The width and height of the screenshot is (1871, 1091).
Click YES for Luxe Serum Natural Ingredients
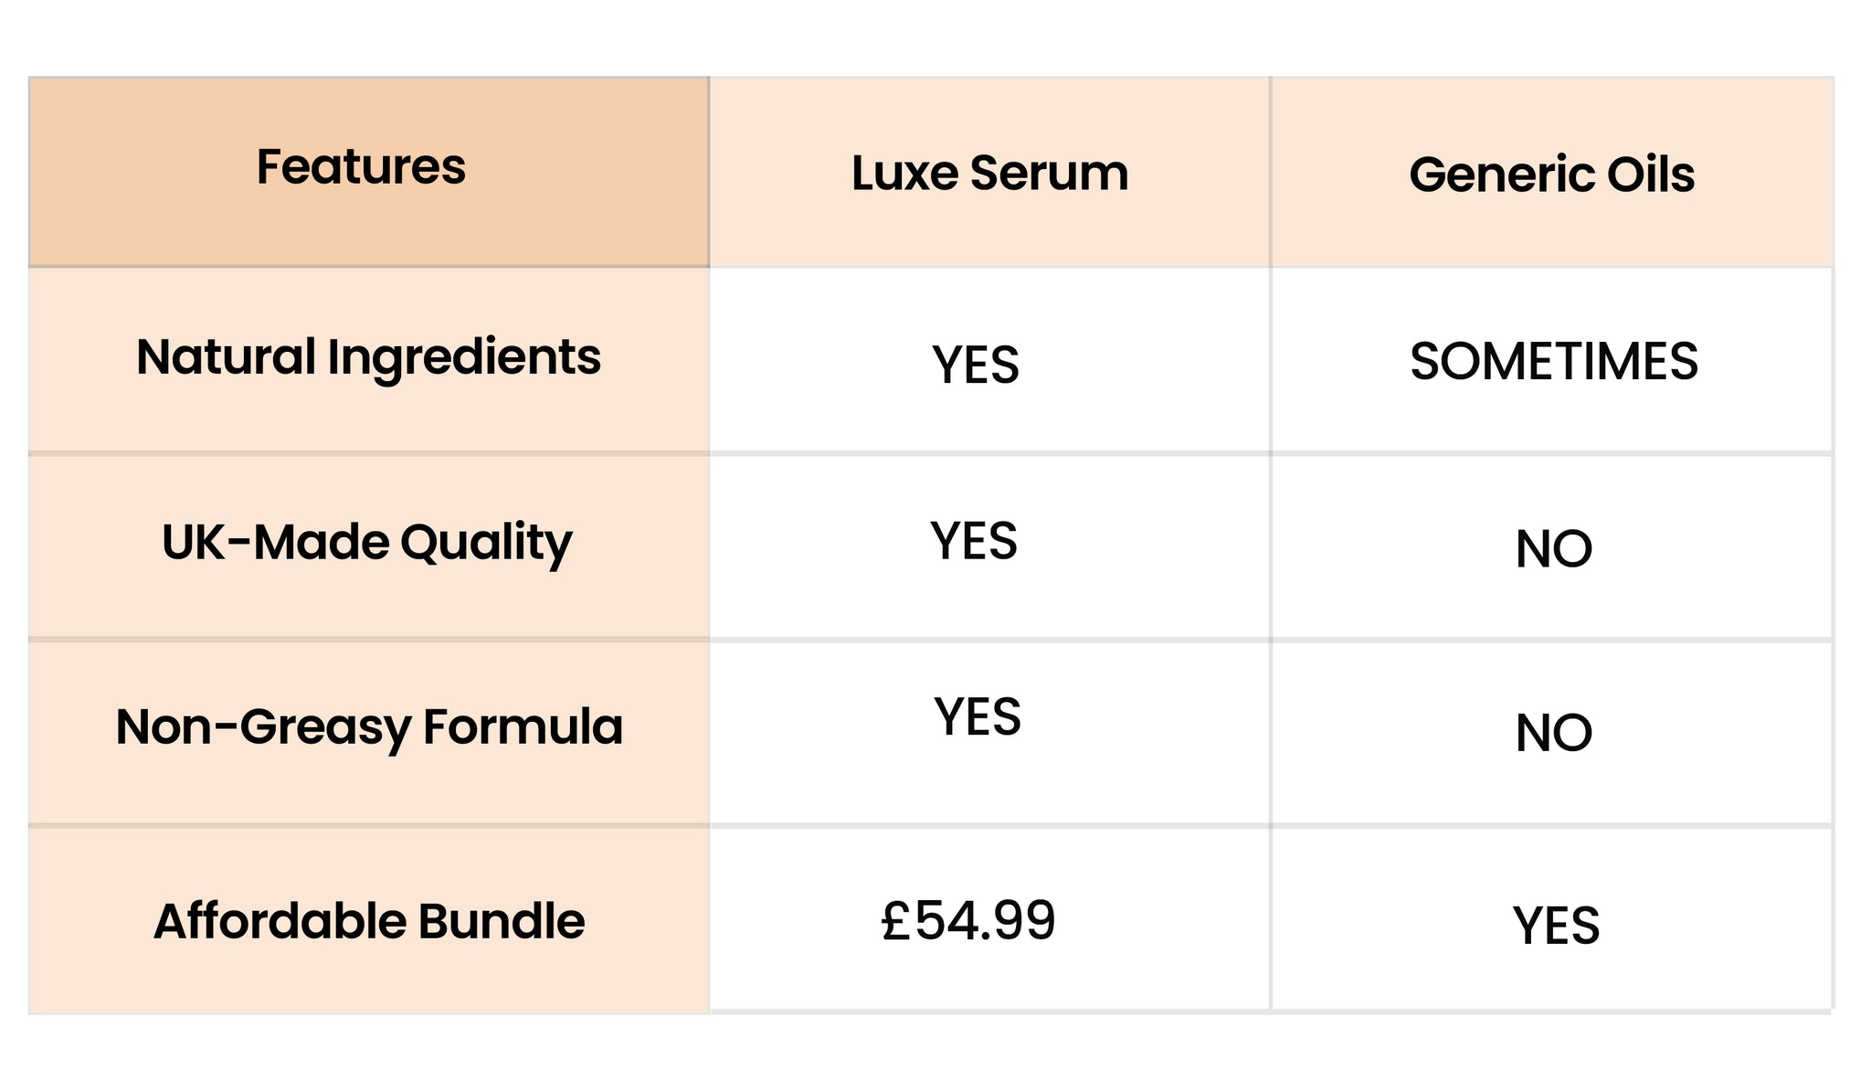point(975,365)
